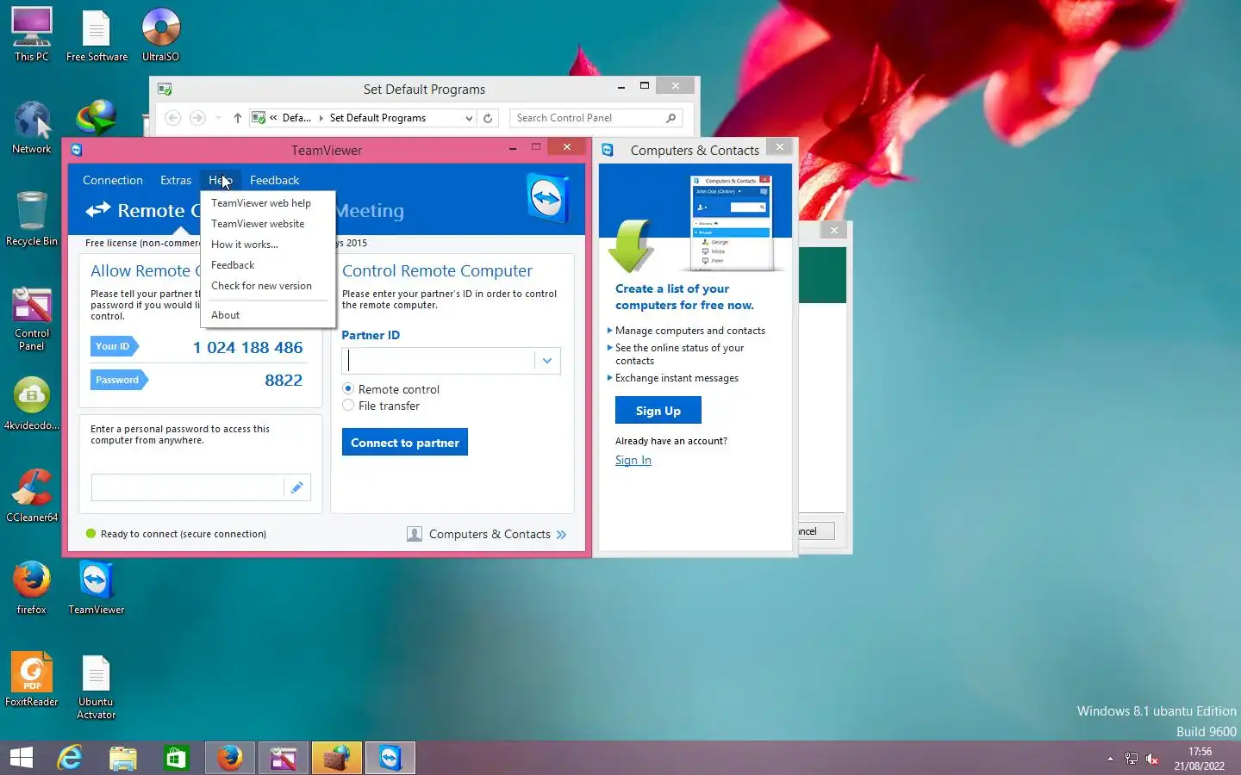The height and width of the screenshot is (775, 1241).
Task: Click the Windows Start button
Action: 22,758
